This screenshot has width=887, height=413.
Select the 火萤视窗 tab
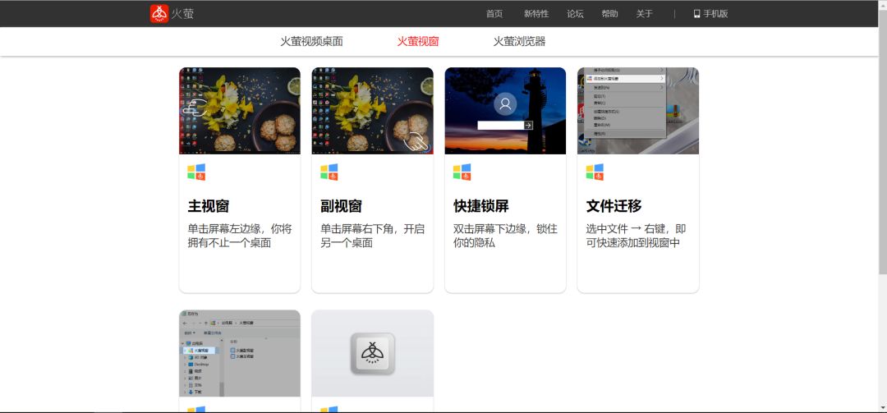[417, 41]
